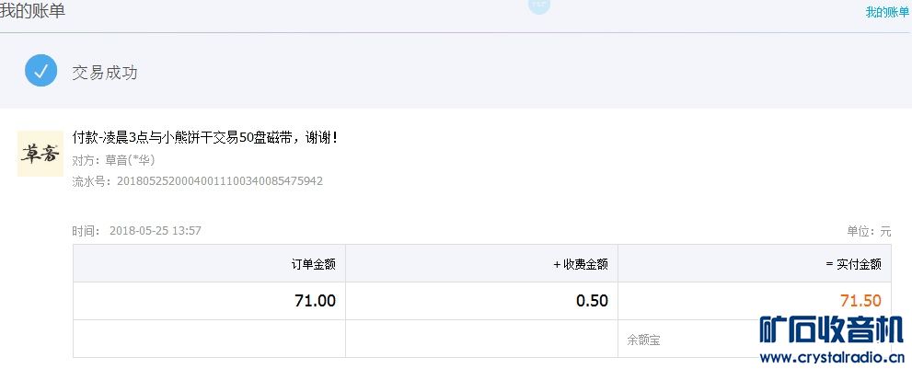912x369 pixels.
Task: Click the 71.00 order amount value
Action: coord(315,301)
